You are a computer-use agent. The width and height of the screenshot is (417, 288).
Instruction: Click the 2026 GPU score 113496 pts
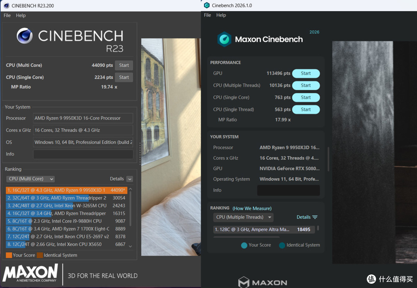coord(278,73)
